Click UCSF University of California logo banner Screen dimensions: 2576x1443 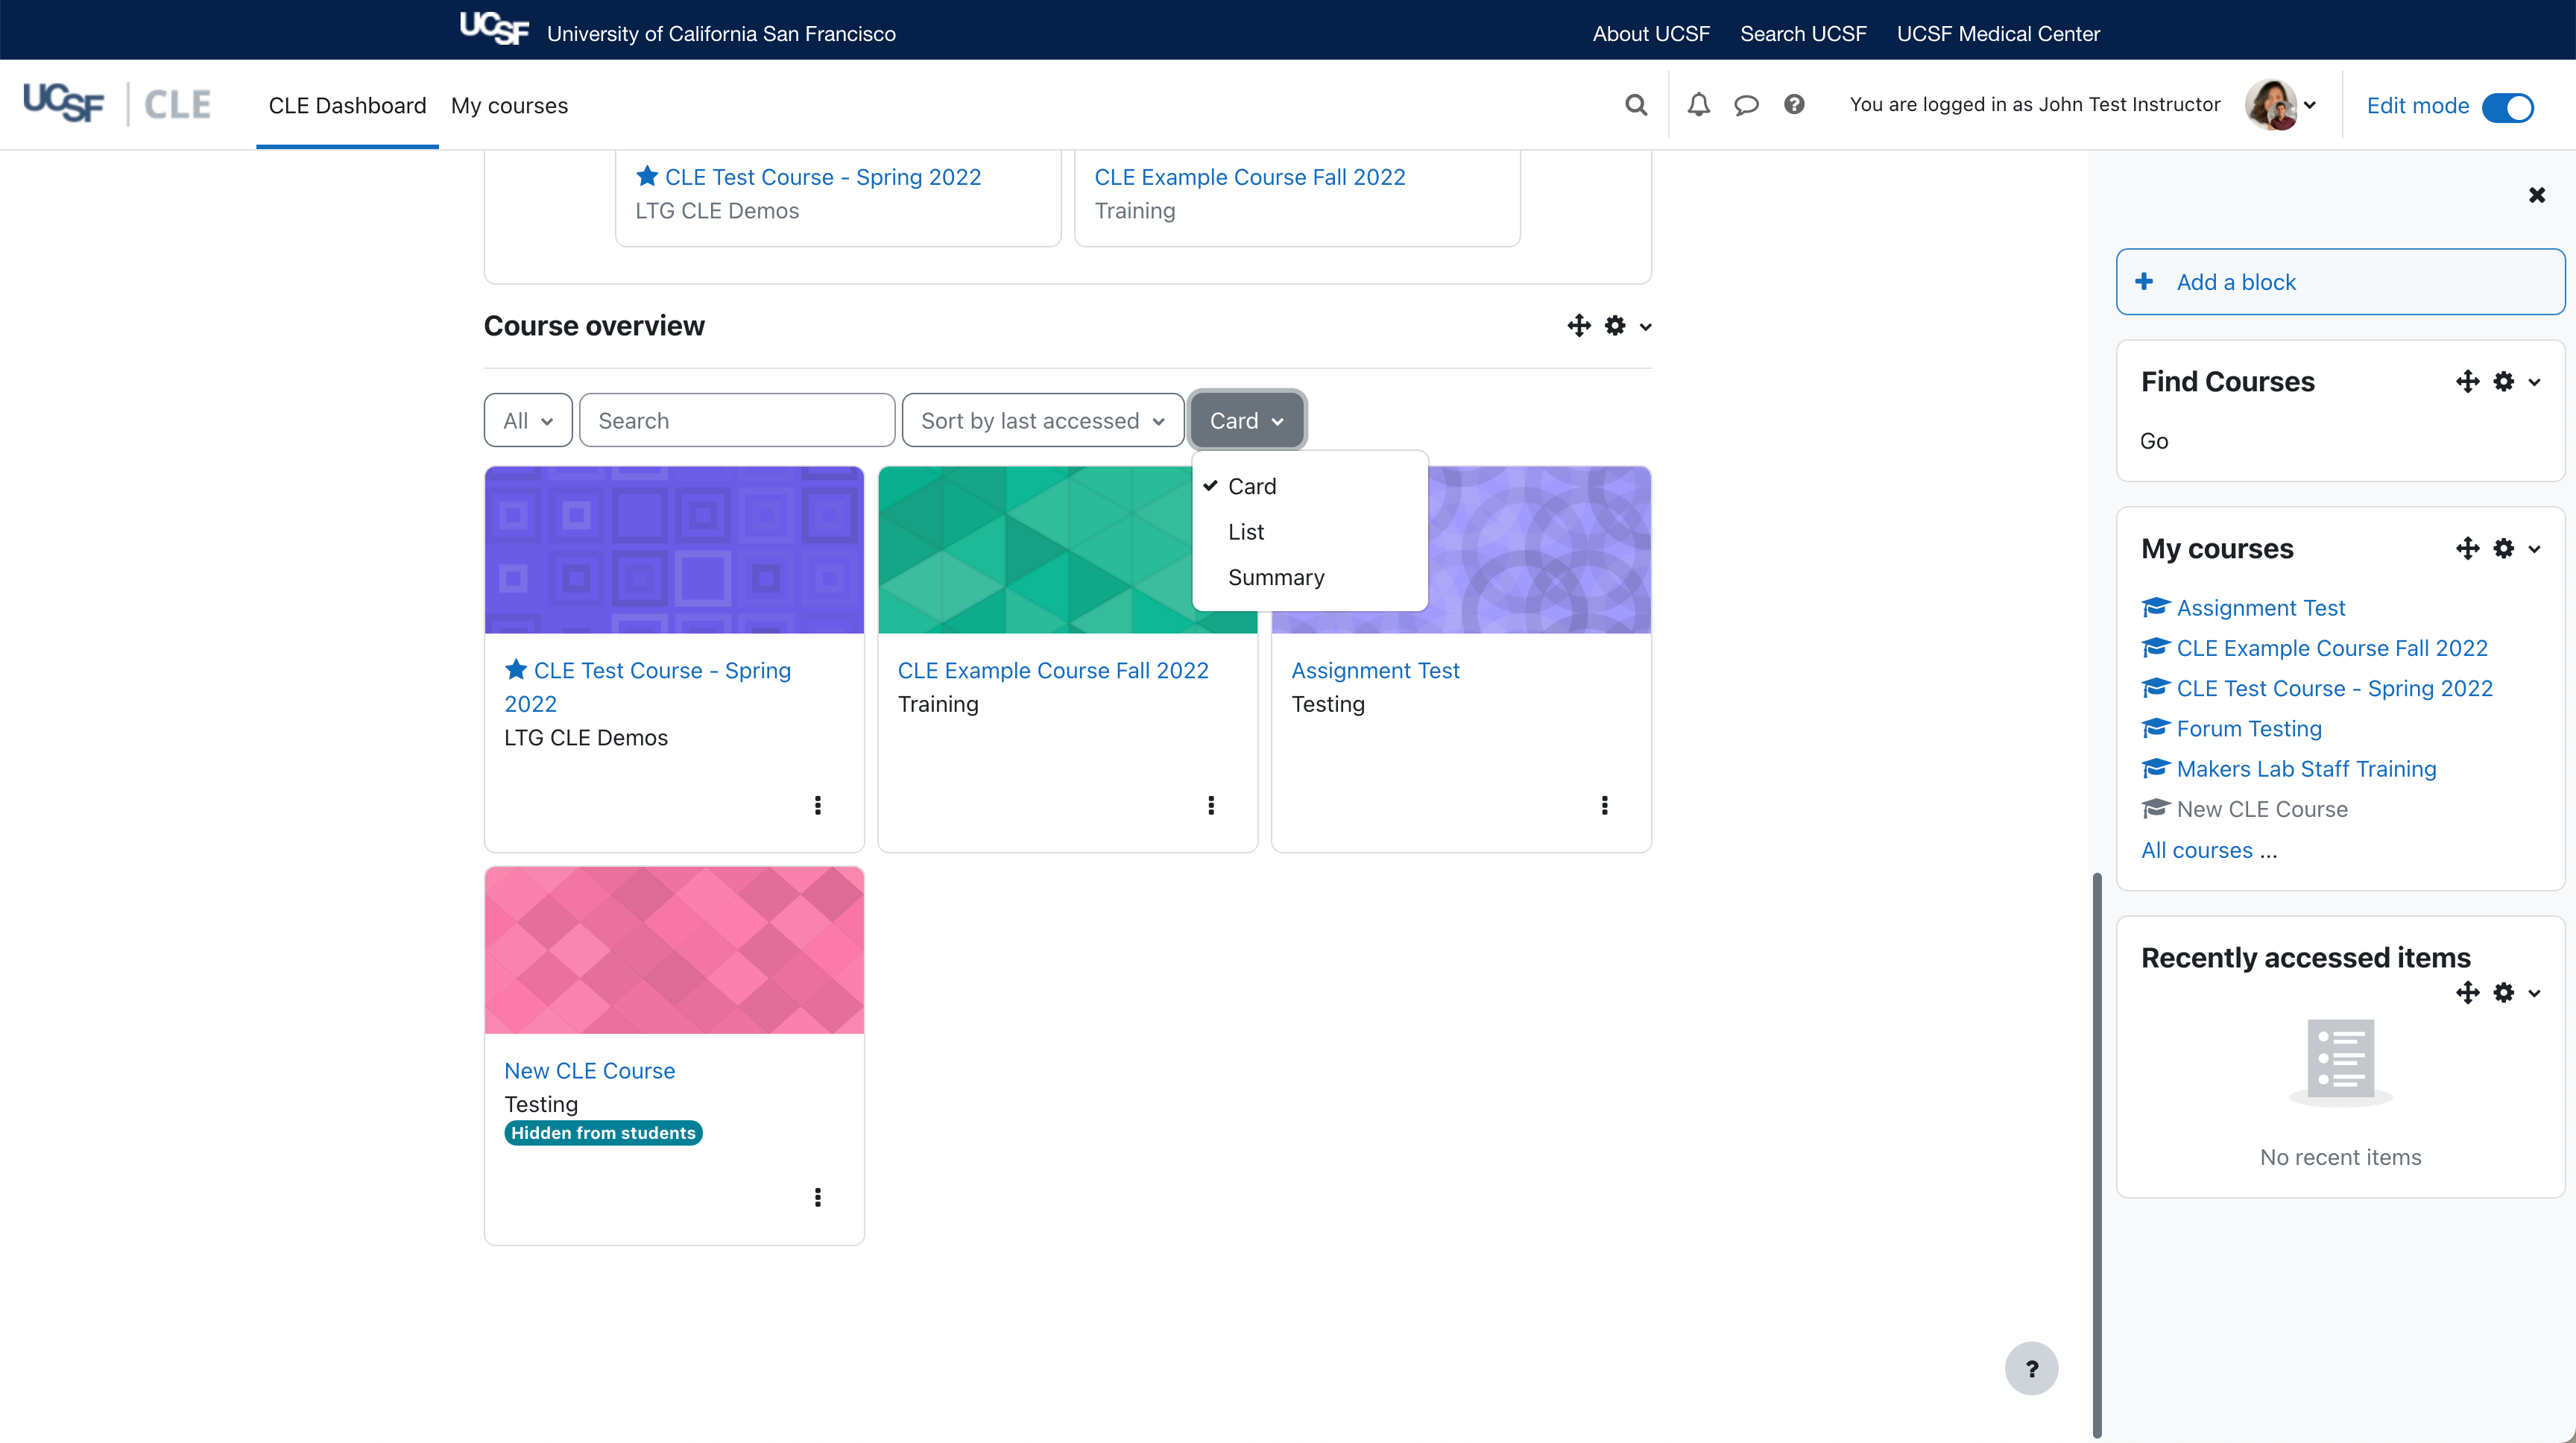[678, 30]
